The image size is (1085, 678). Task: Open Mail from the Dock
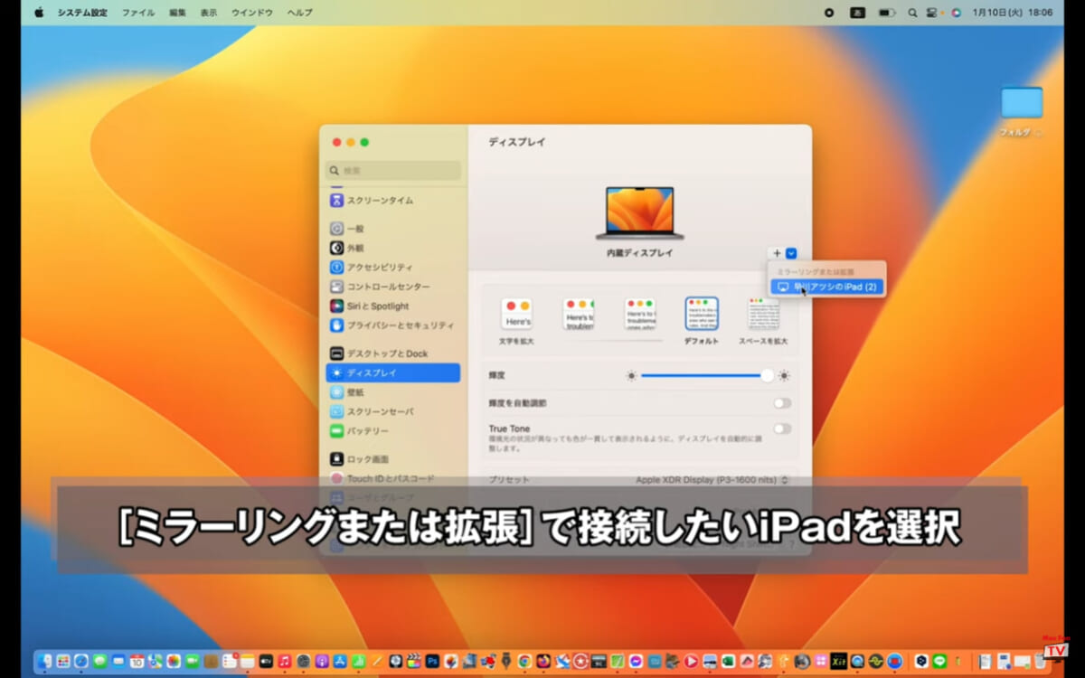118,662
